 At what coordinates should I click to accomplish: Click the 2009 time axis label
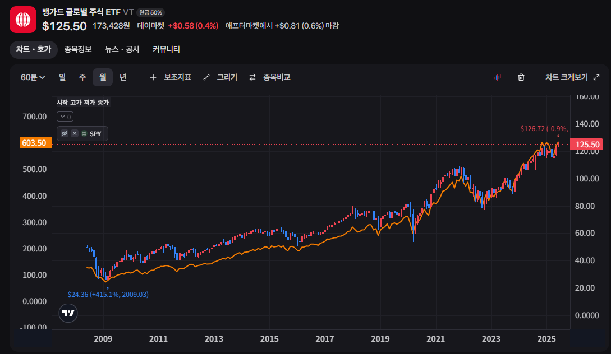(x=103, y=339)
